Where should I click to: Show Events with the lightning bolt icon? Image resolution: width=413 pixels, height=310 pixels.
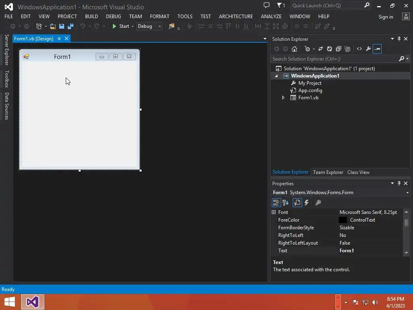[307, 203]
